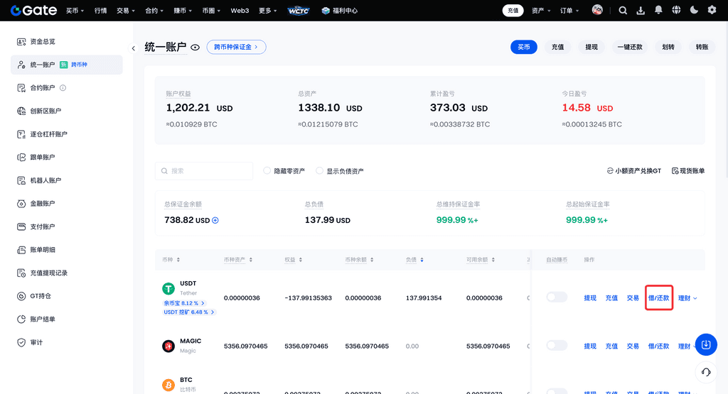Enable 自动赚币 toggle for USDT
The image size is (728, 394).
tap(557, 297)
